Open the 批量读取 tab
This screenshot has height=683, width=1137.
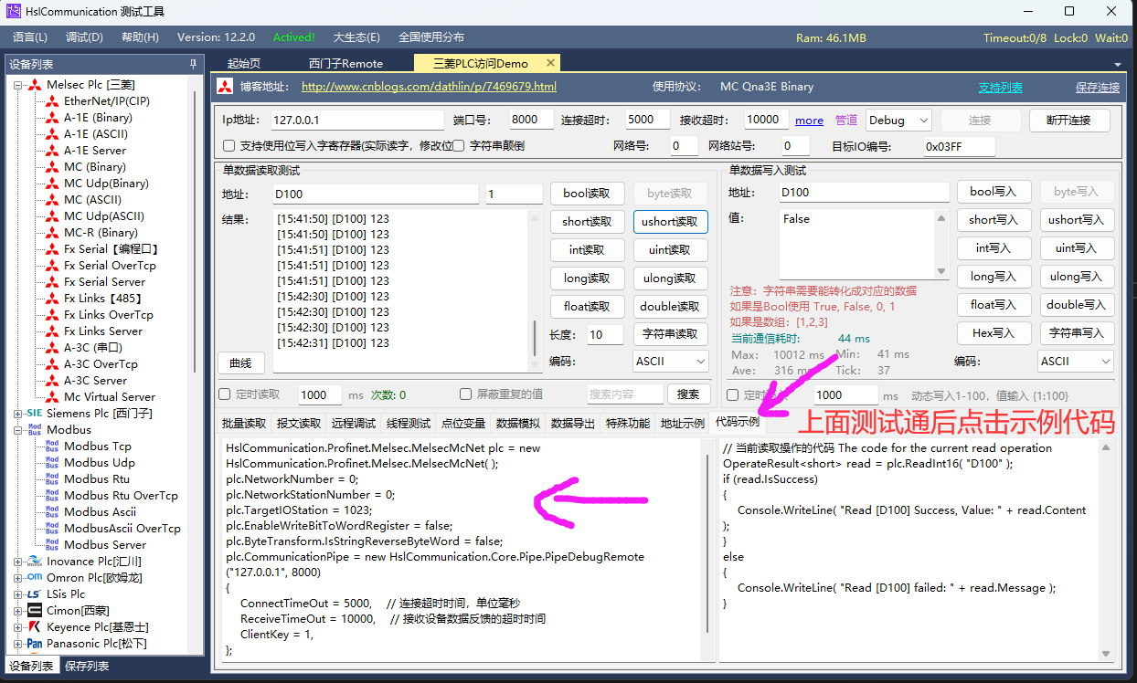coord(245,424)
